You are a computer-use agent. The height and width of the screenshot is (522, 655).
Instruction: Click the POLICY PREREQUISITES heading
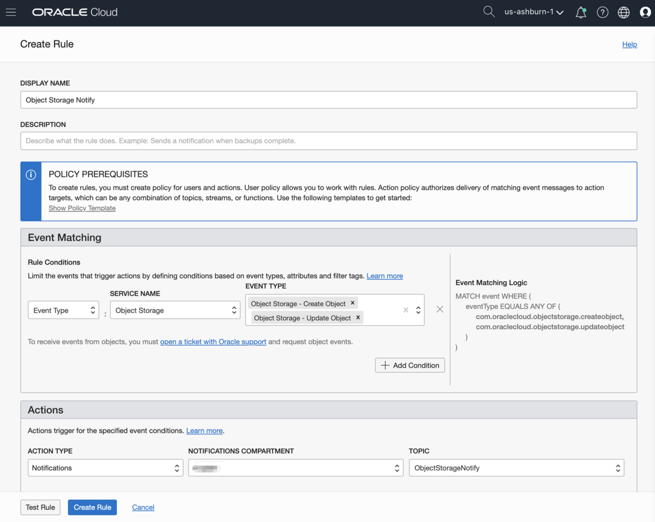point(98,175)
